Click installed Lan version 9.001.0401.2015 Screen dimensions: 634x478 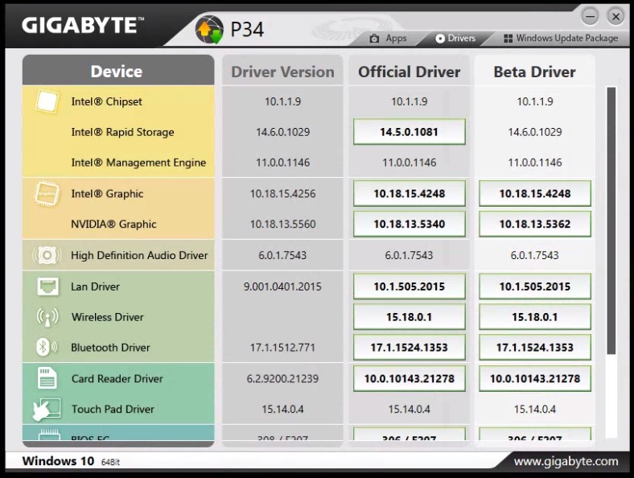pos(282,286)
